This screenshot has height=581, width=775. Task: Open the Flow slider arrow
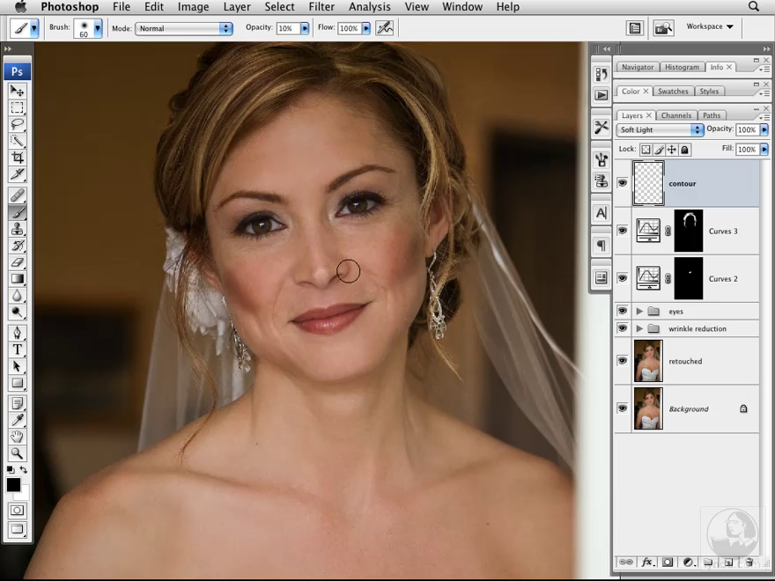pos(366,29)
